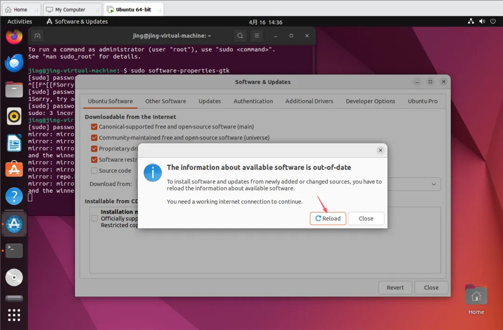This screenshot has height=330, width=503.
Task: Uncheck the Software restricted checkbox
Action: tap(94, 159)
